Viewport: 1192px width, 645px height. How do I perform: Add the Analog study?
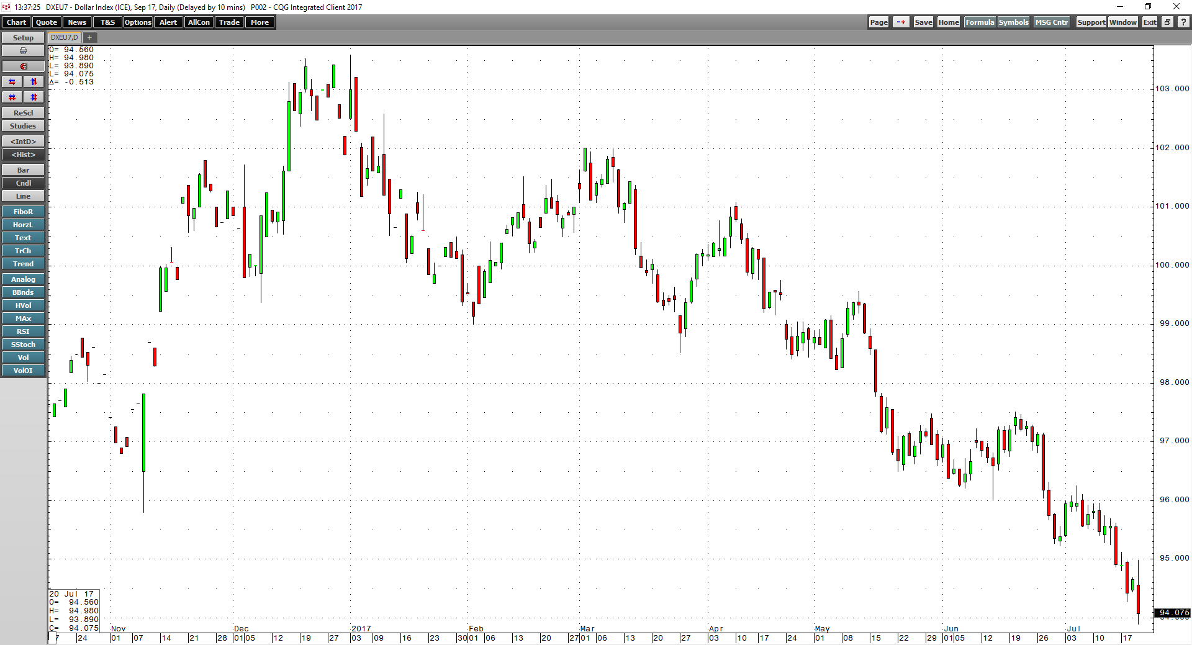(x=23, y=279)
